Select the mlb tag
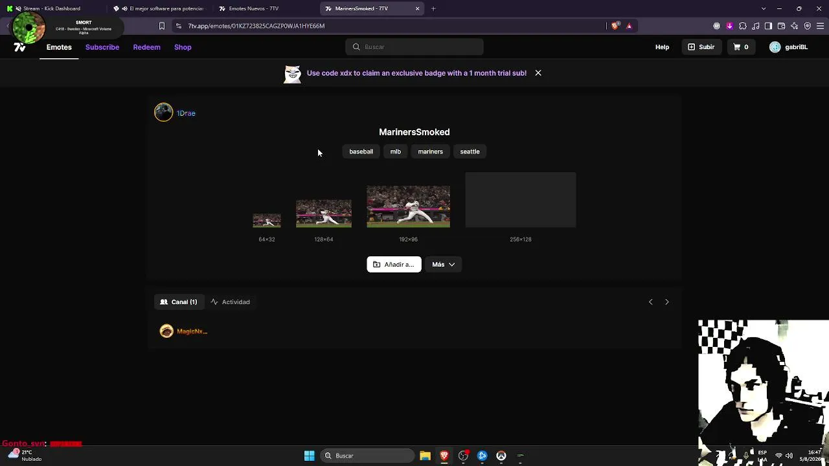 pyautogui.click(x=396, y=151)
